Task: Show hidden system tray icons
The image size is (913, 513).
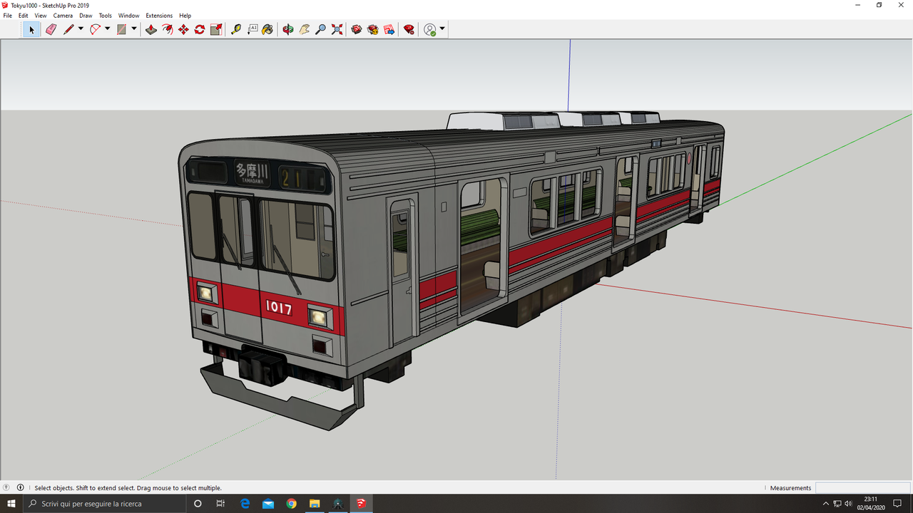Action: [826, 504]
